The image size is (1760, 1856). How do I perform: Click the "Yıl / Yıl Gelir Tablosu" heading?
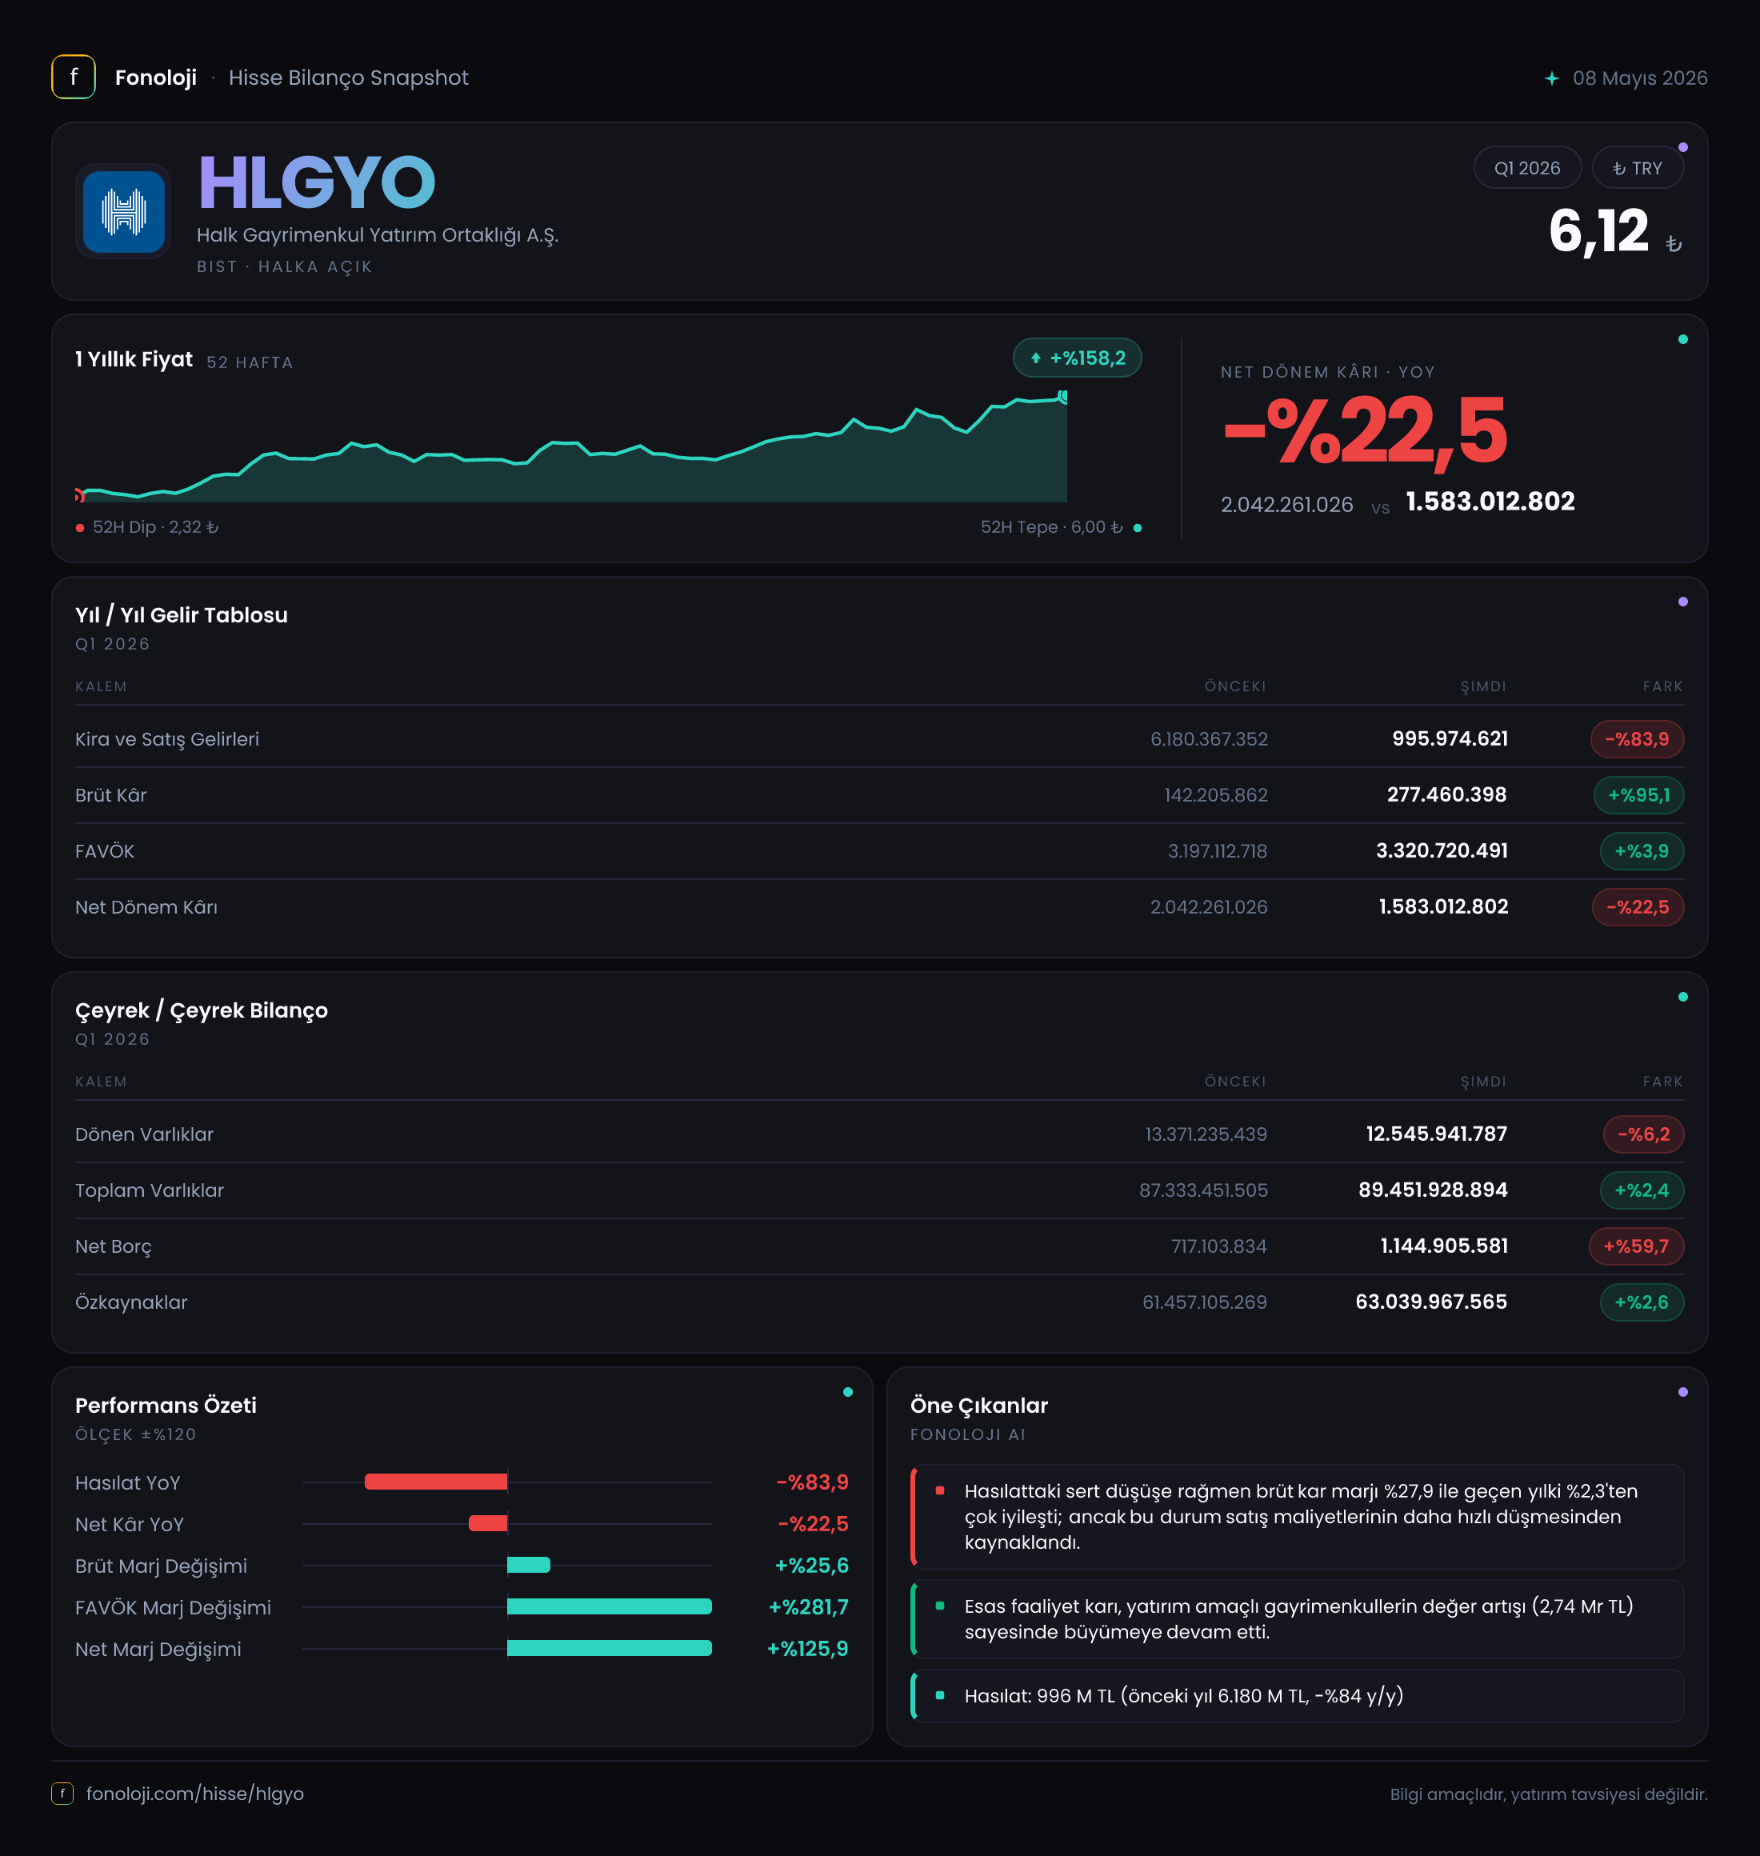pos(181,614)
